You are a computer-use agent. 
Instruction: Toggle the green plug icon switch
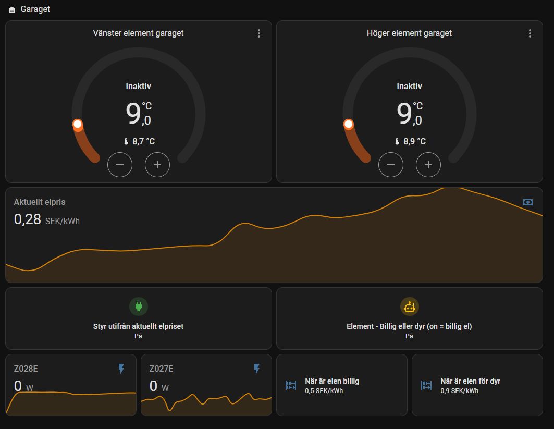point(139,307)
